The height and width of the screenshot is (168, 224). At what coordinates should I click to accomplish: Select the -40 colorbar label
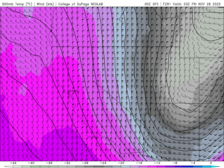click(31, 163)
